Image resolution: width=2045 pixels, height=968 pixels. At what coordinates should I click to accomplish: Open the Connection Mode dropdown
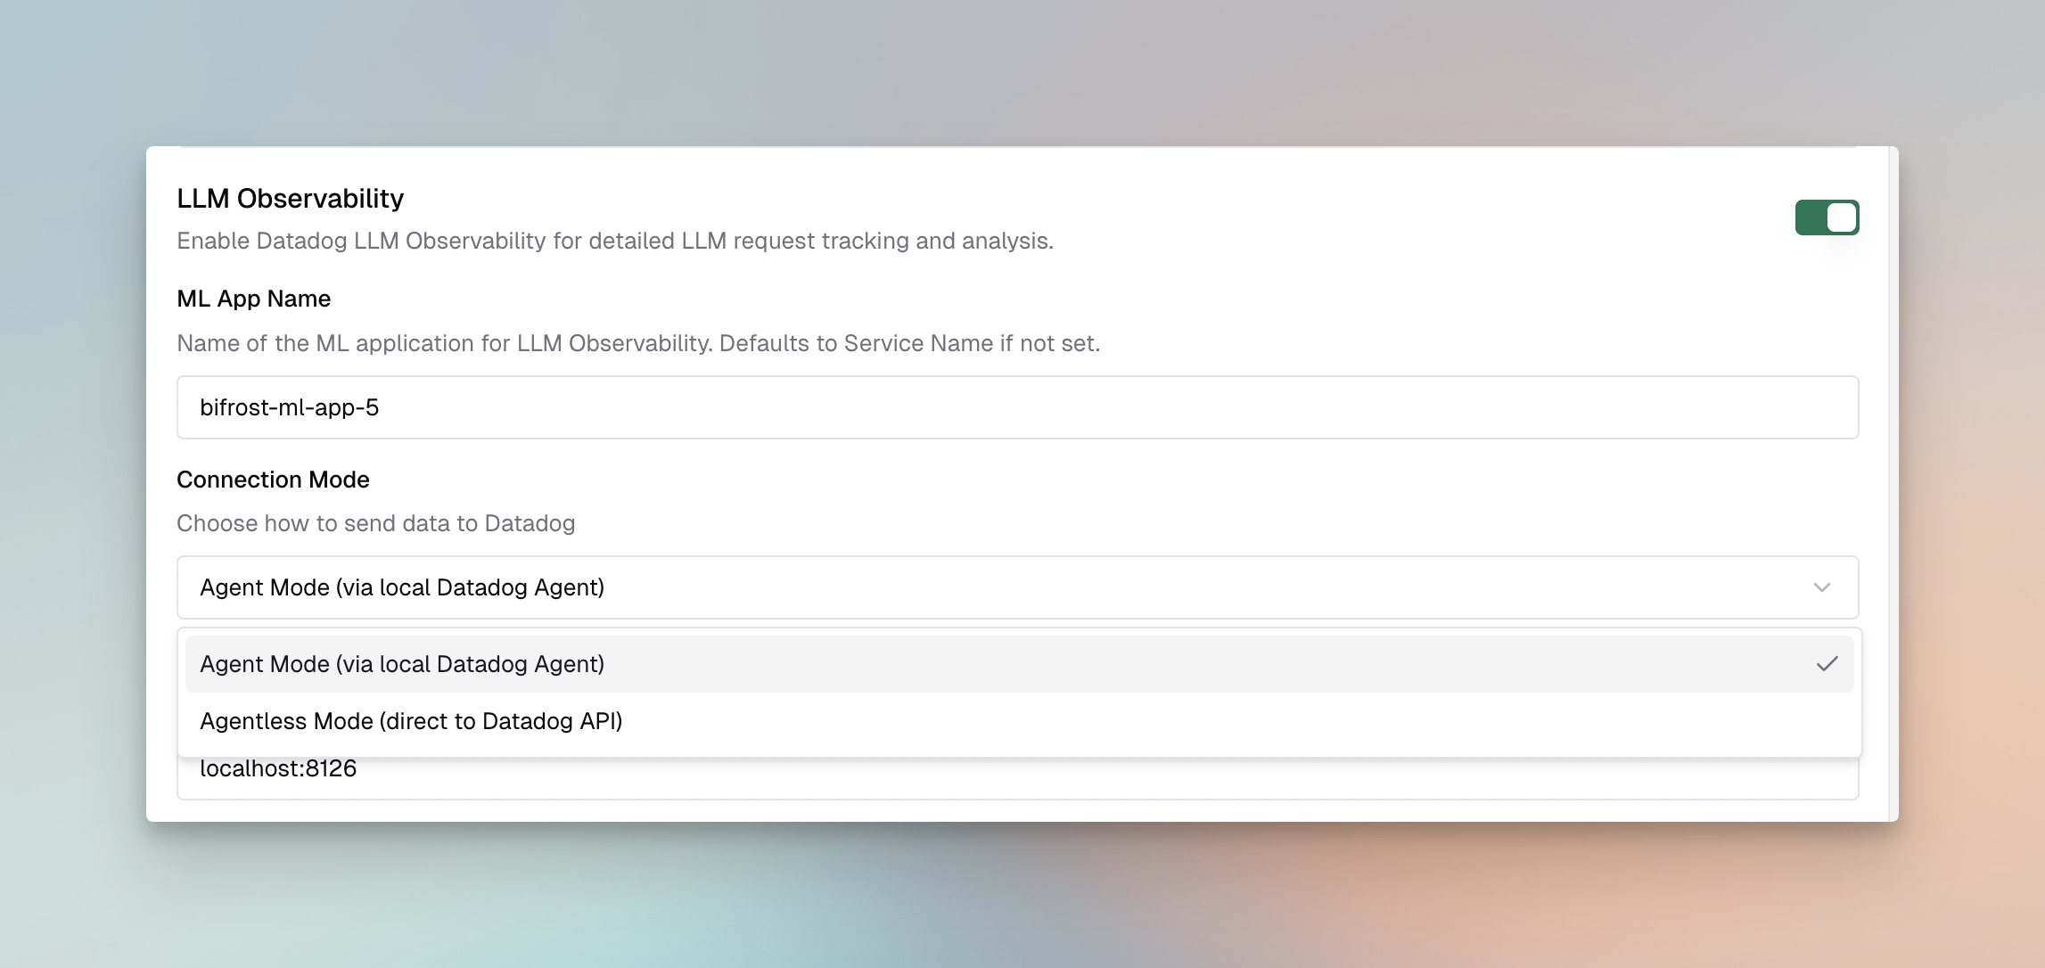coord(1017,587)
